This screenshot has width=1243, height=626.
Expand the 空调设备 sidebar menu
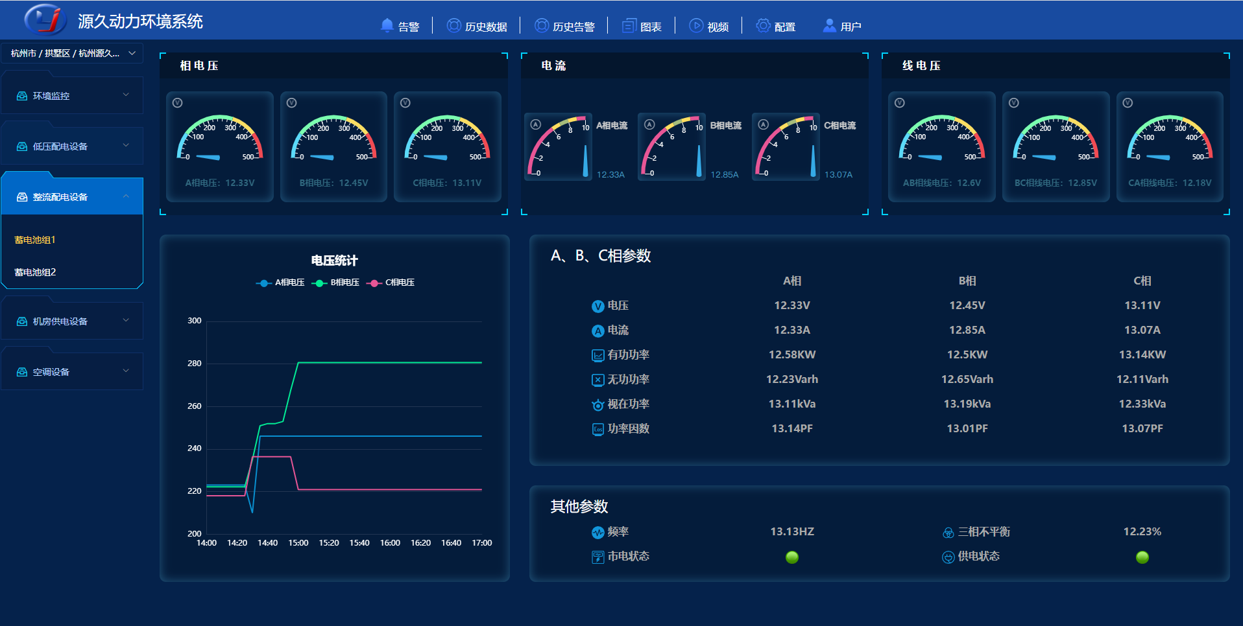tap(72, 371)
